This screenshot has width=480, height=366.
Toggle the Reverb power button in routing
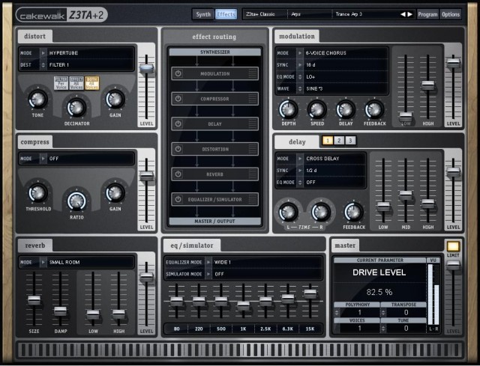tap(178, 174)
